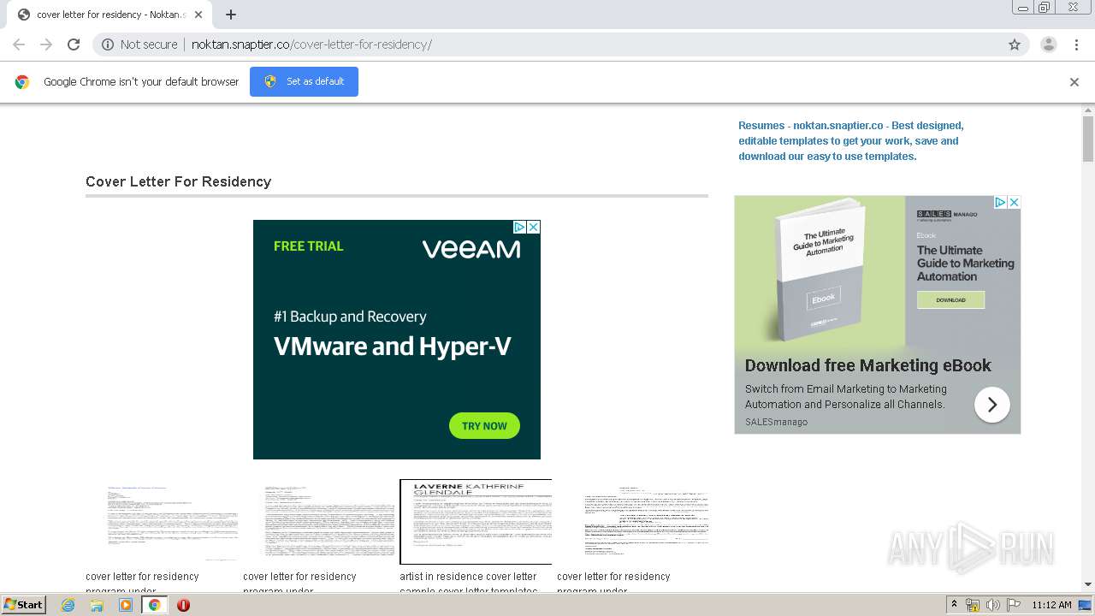This screenshot has height=616, width=1095.
Task: Click the artist in residence cover letter caption
Action: coord(469,583)
